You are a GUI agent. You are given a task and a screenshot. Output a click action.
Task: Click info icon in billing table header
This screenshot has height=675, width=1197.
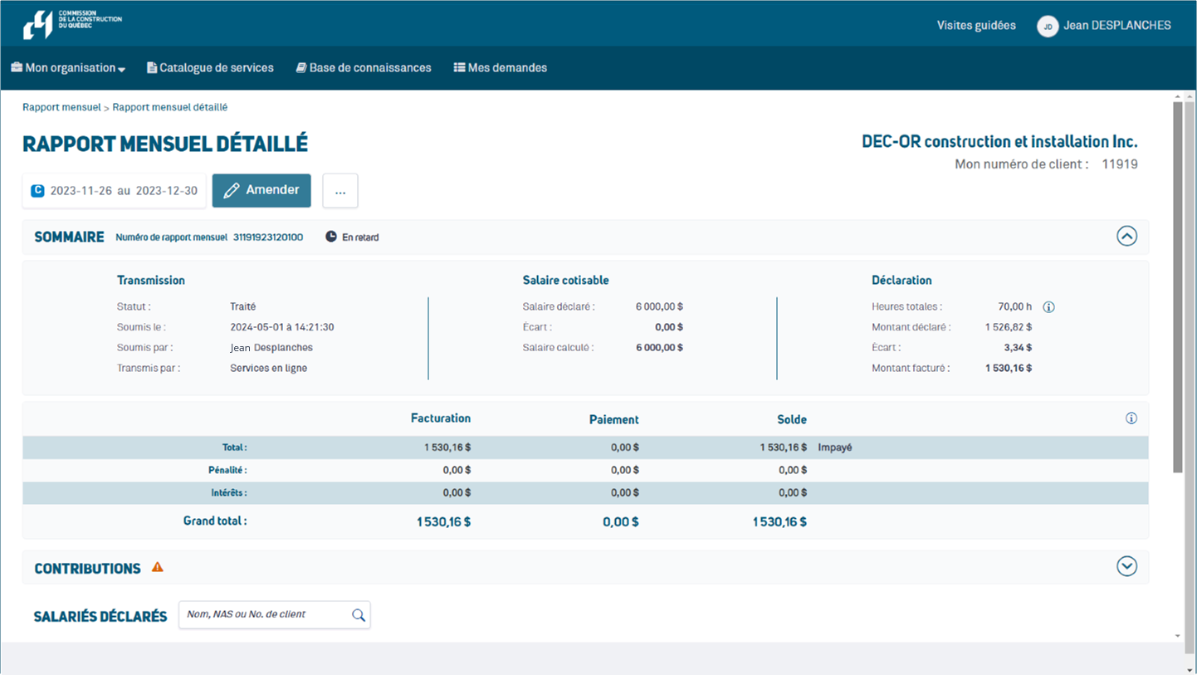coord(1131,418)
